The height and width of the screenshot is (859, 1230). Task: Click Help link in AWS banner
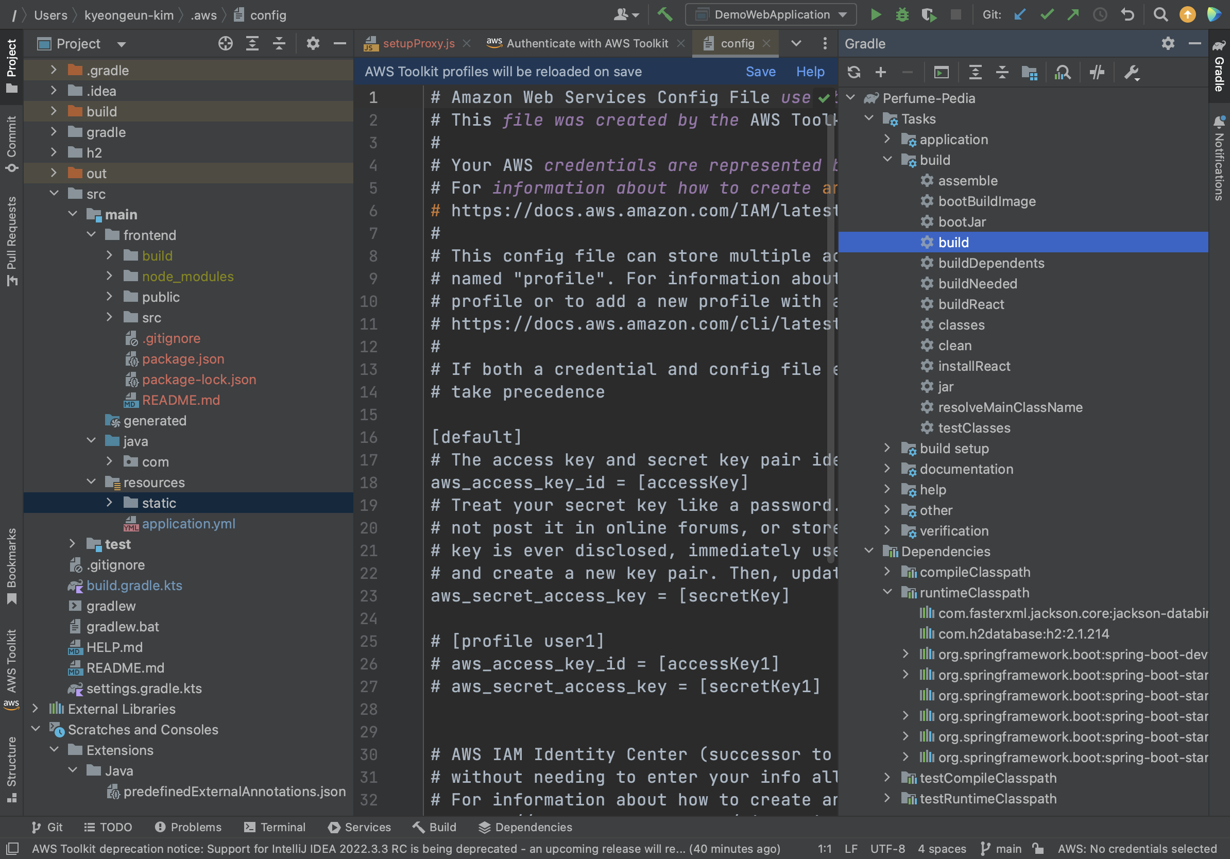click(x=810, y=71)
